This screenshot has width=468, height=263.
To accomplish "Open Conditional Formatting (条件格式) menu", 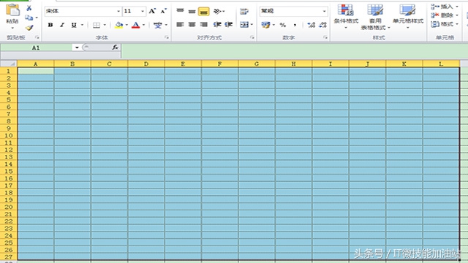I will pos(346,17).
